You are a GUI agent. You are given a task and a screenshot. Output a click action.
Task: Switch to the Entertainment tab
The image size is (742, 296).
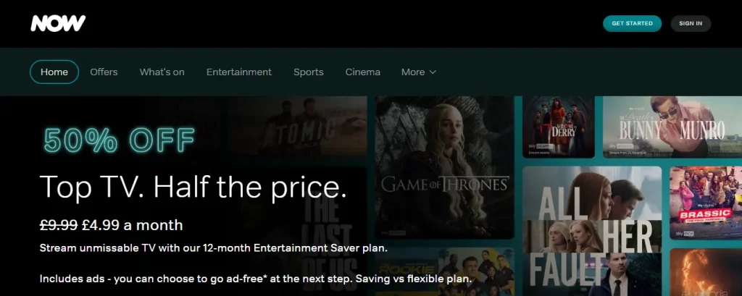[x=239, y=72]
